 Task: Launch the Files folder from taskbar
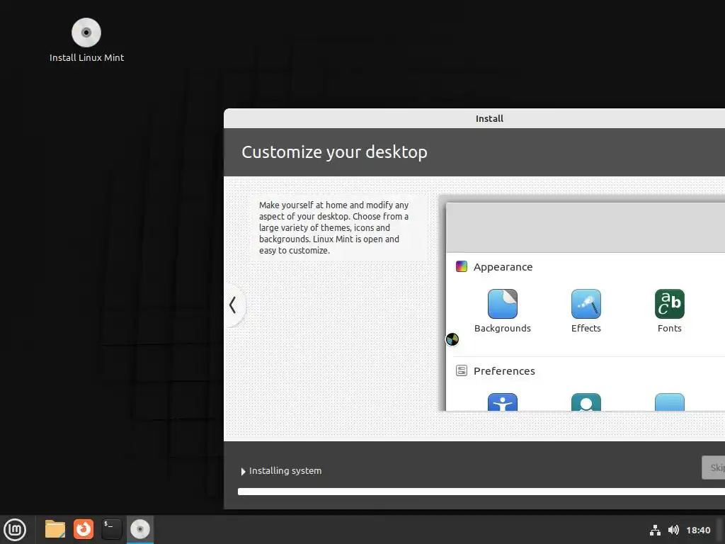tap(55, 529)
